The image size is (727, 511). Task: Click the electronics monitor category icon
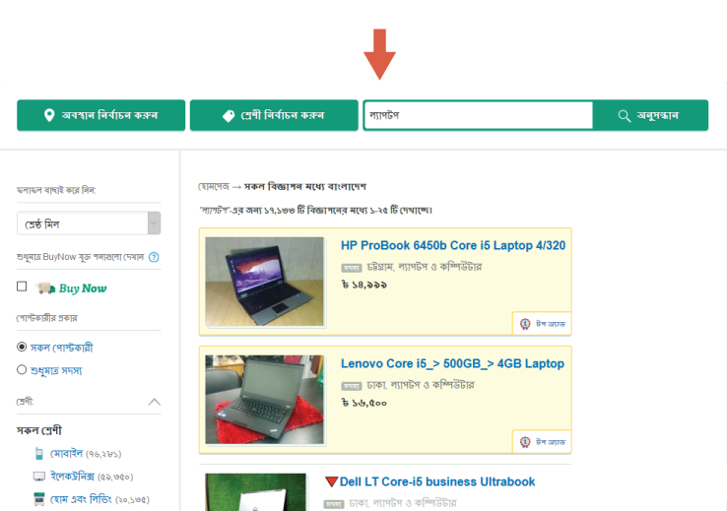click(39, 477)
